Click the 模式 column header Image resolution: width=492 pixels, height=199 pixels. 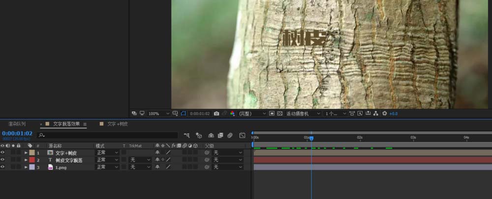[100, 146]
